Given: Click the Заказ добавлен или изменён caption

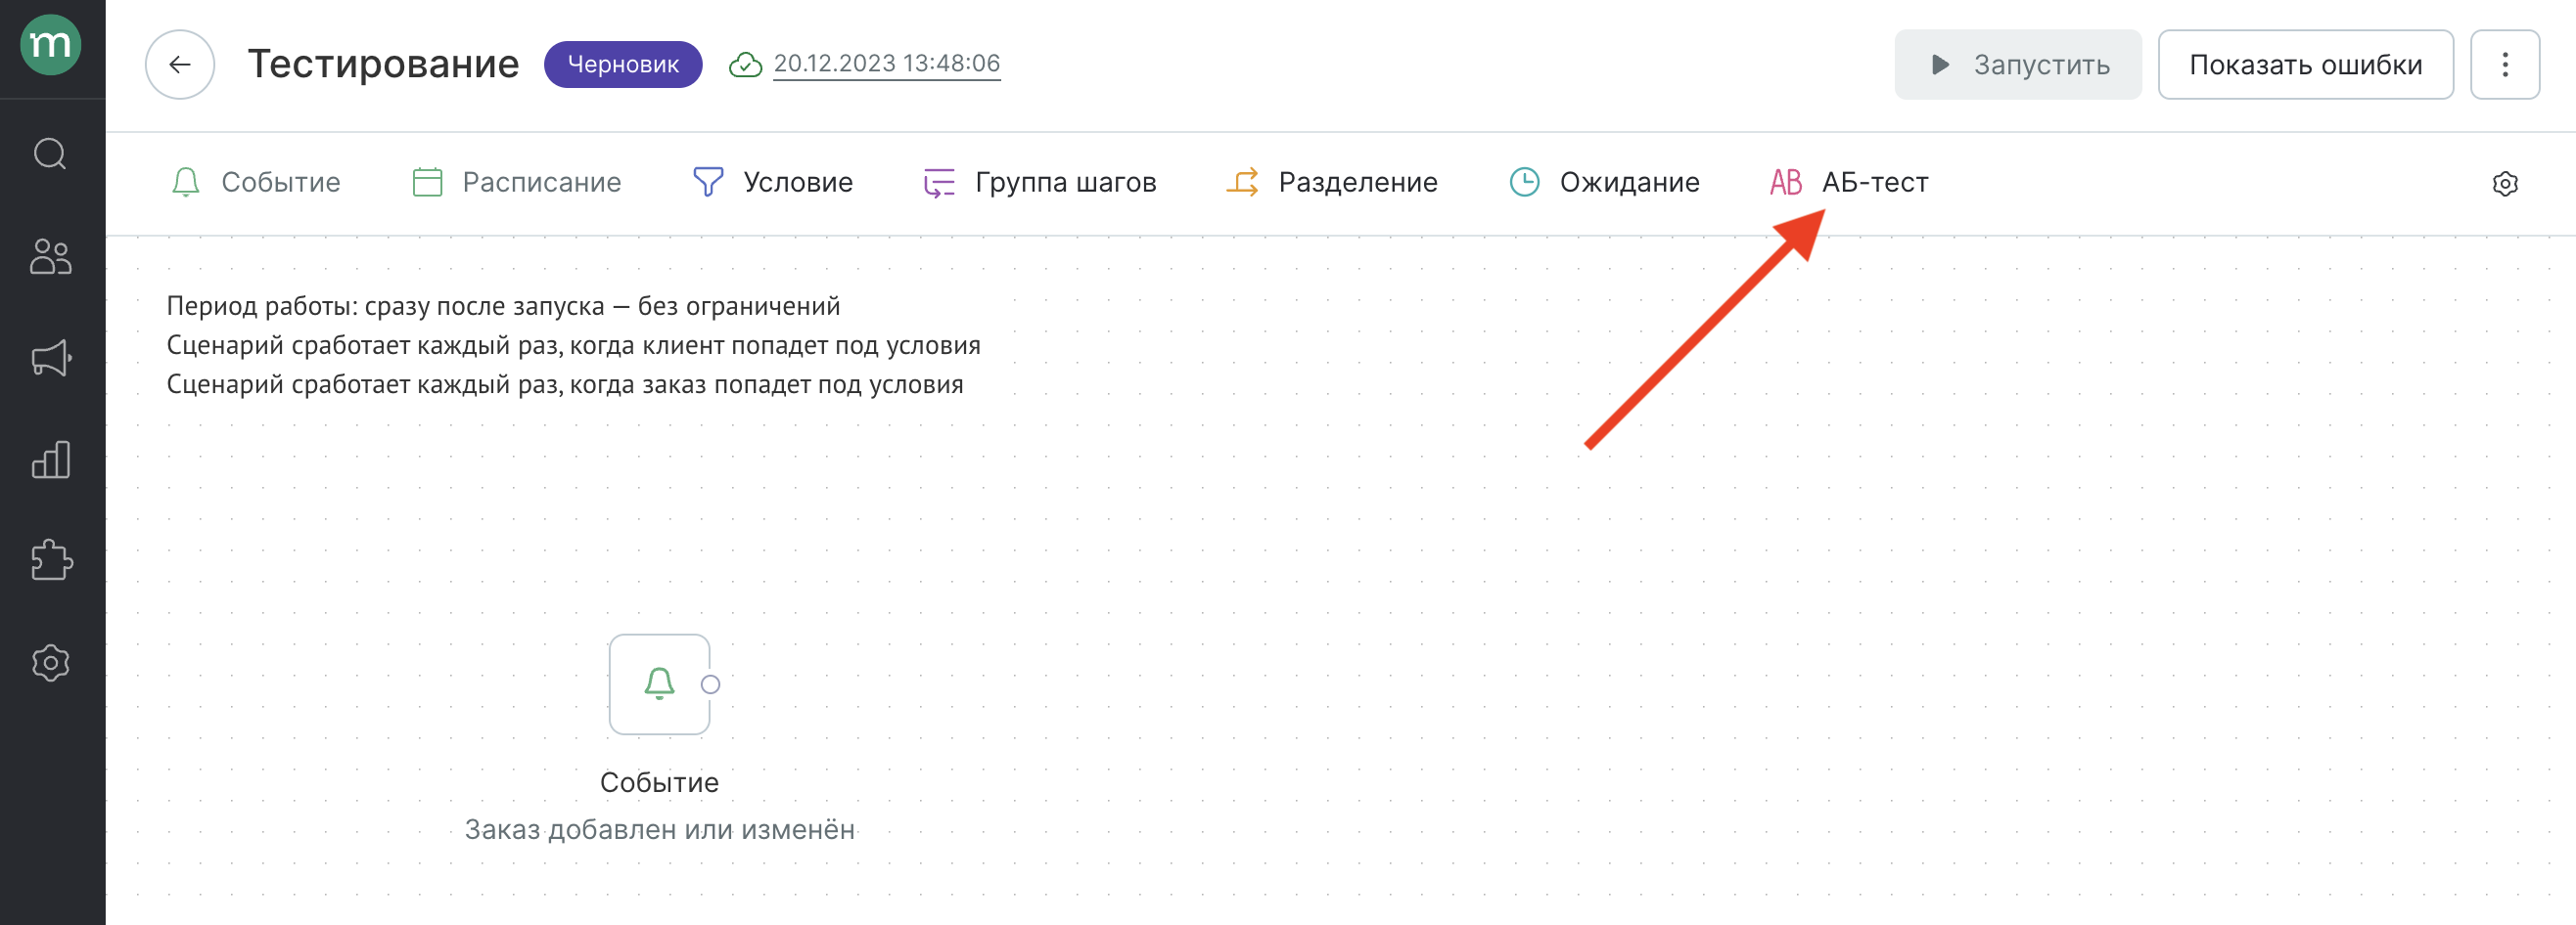Looking at the screenshot, I should point(660,829).
